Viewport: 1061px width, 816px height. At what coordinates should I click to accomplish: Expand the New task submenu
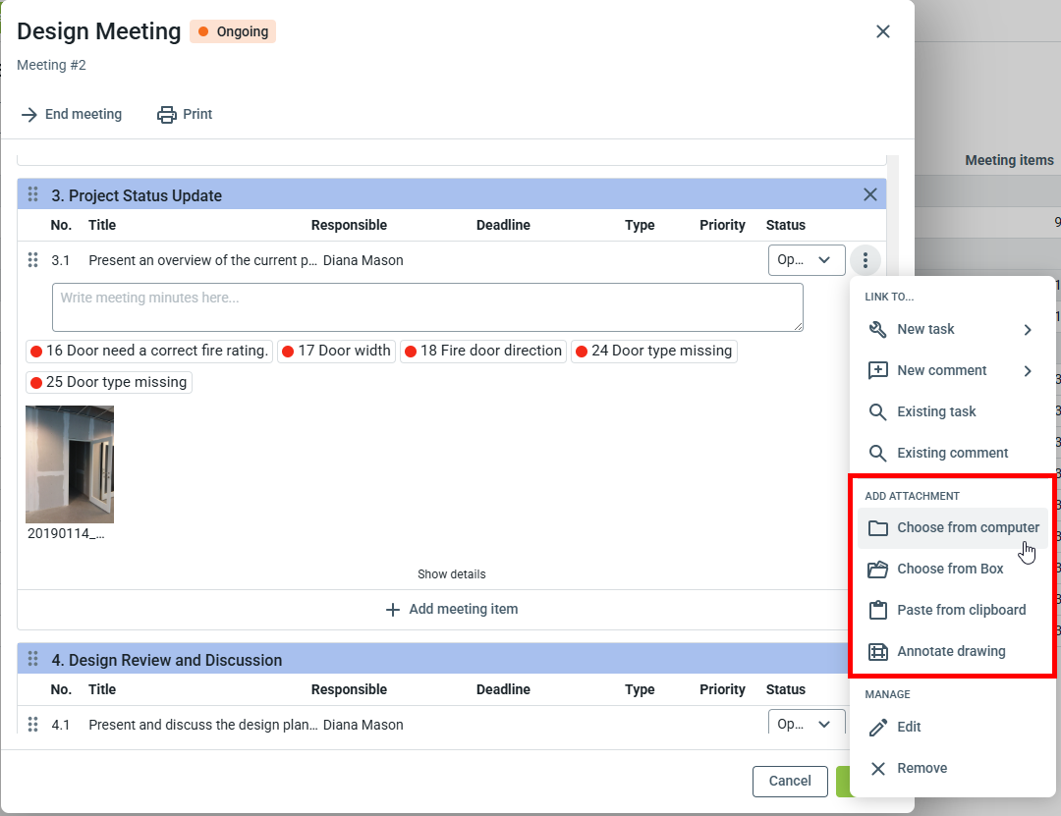(1028, 330)
